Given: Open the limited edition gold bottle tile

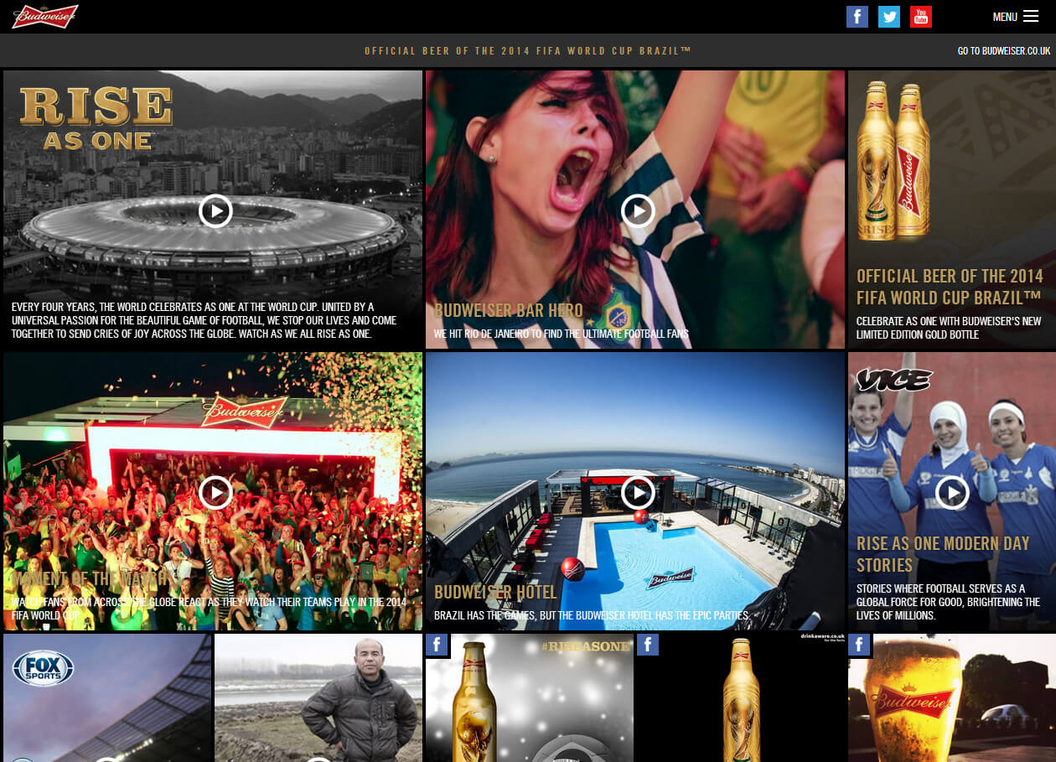Looking at the screenshot, I should pos(951,210).
